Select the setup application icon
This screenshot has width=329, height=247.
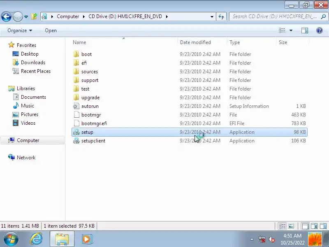point(76,132)
